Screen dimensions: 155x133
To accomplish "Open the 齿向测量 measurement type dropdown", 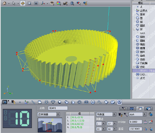I will 58,114.
